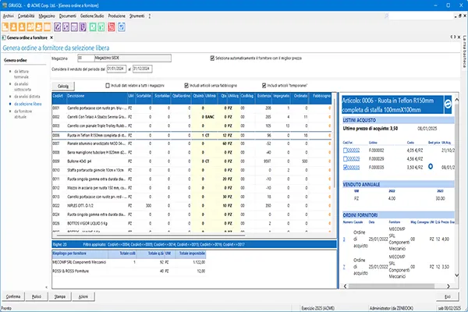Click the previous tab arrow at the tab strip end
Image resolution: width=468 pixels, height=312 pixels.
pos(452,37)
